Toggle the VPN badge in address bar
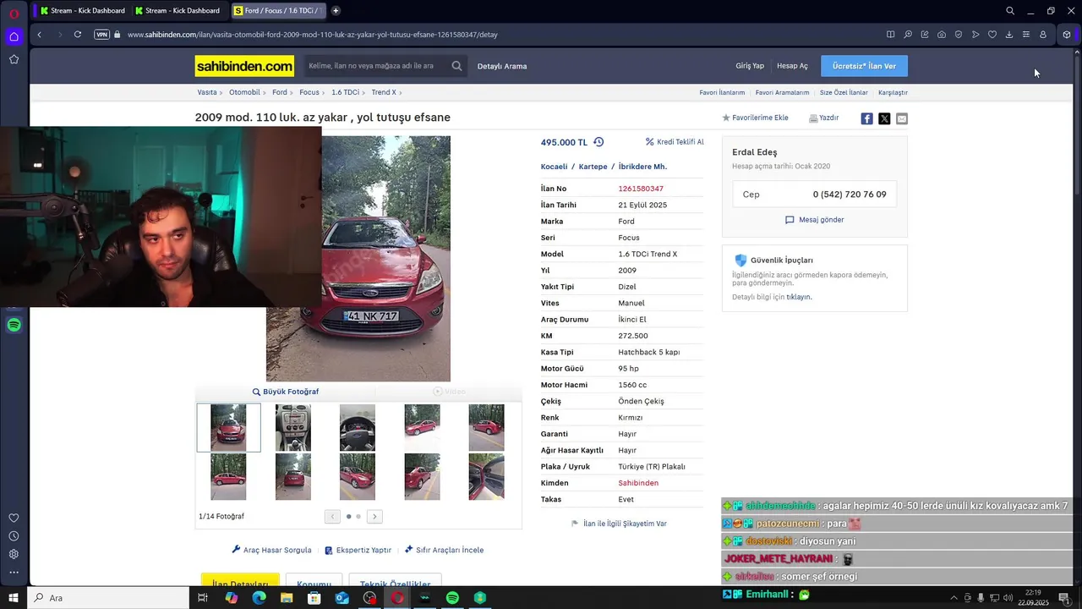The image size is (1082, 609). click(x=102, y=35)
